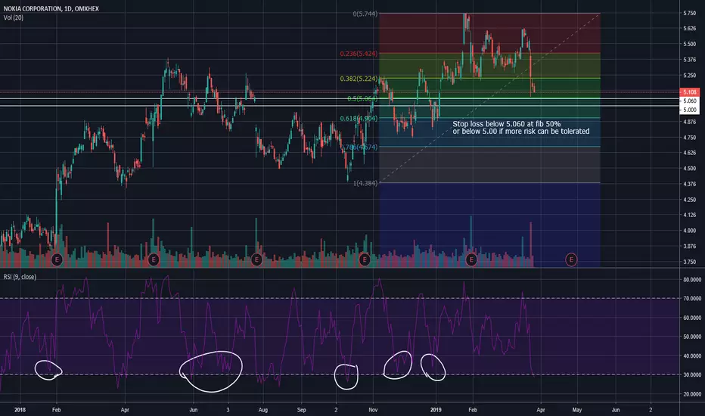
Task: Click 50.0000 on the RSI scale
Action: 692,337
